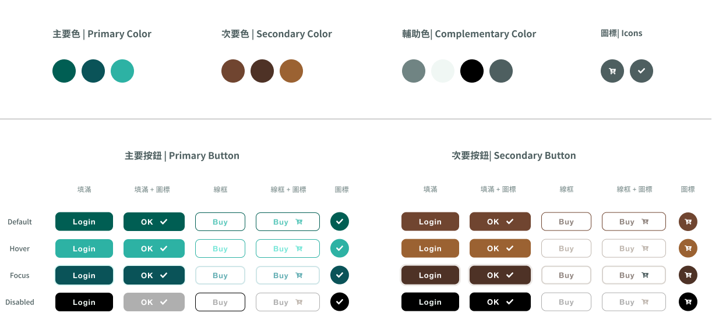
Task: Select the light teal primary color swatch
Action: [122, 71]
